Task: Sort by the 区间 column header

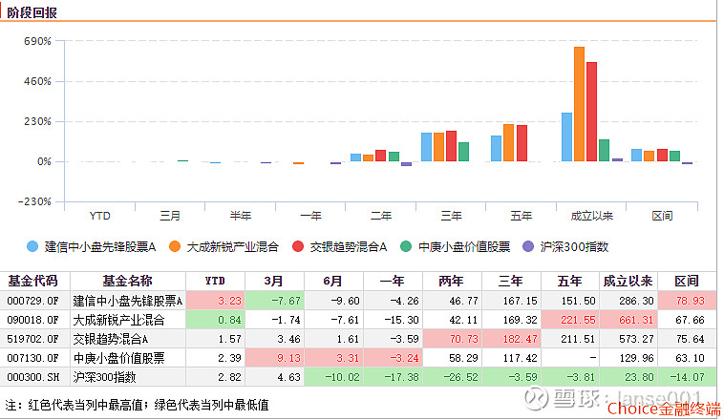Action: tap(687, 281)
